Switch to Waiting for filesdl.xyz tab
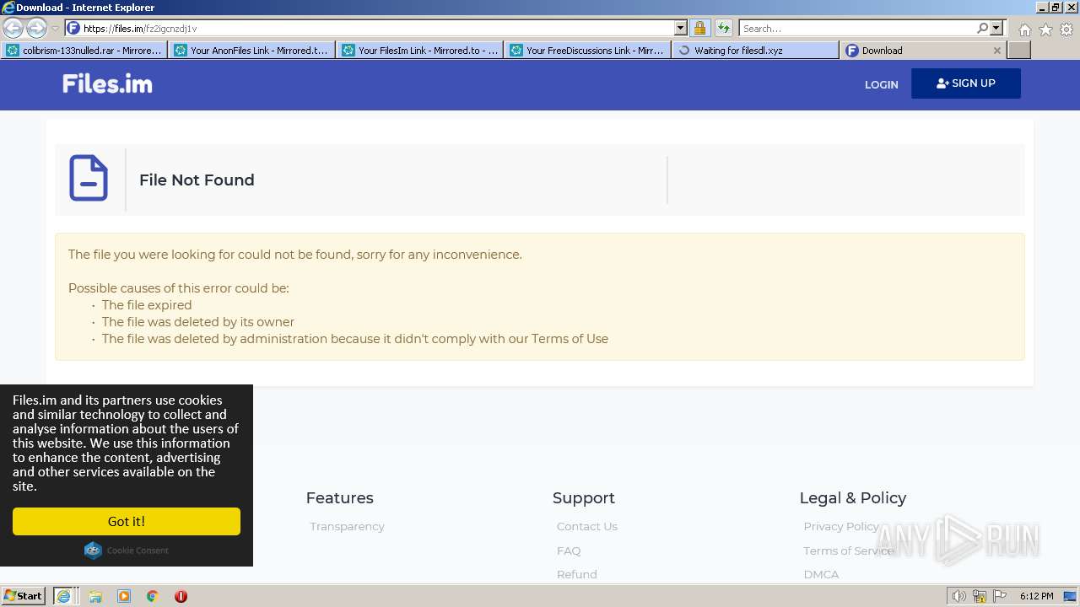The image size is (1080, 607). (x=756, y=51)
